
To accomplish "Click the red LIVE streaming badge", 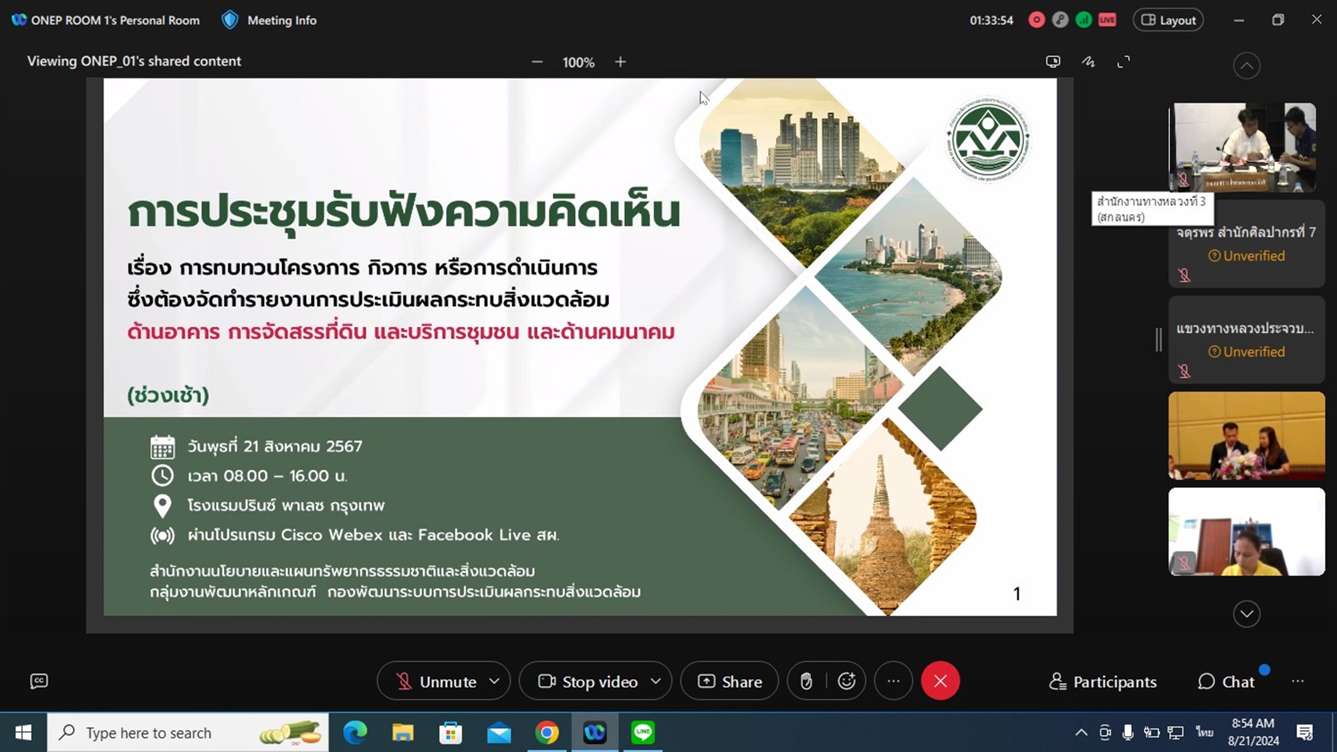I will (1107, 20).
